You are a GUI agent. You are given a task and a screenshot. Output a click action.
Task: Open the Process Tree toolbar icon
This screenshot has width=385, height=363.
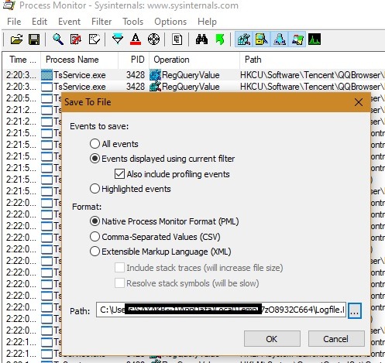(x=177, y=39)
